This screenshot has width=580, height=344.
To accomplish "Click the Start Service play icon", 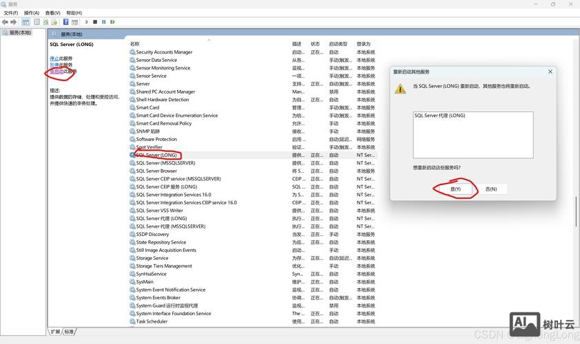I will pos(87,22).
